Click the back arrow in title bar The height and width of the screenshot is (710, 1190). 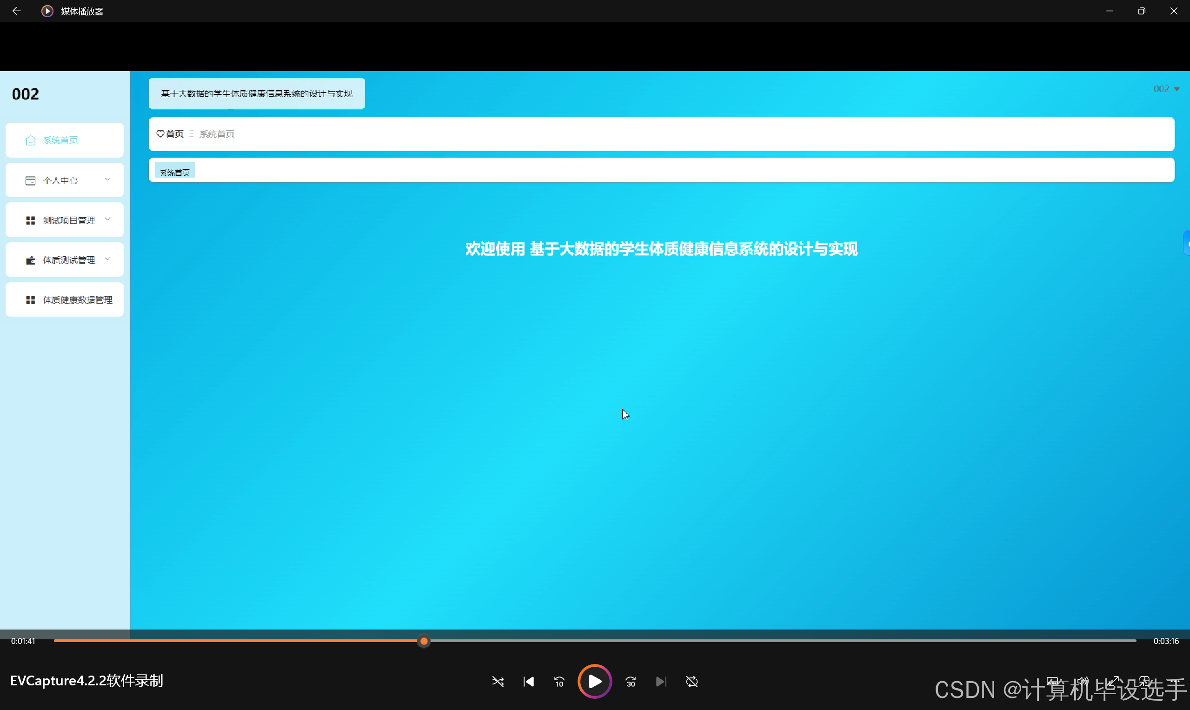pyautogui.click(x=17, y=11)
